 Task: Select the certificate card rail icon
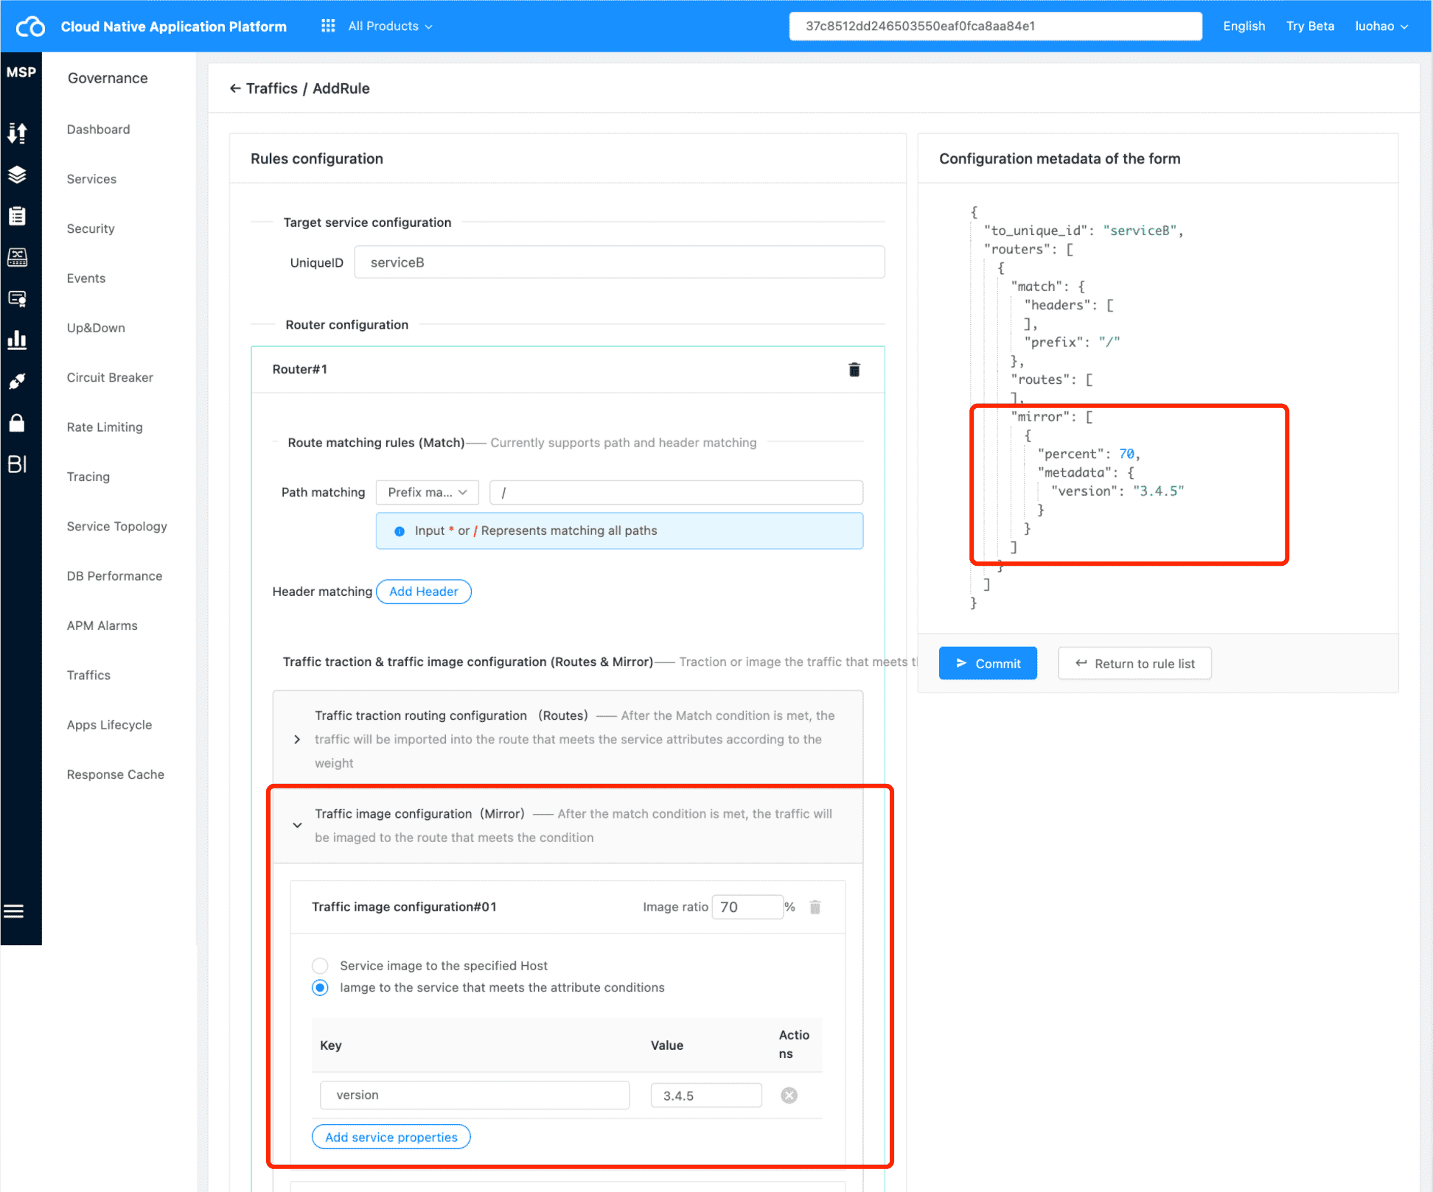(x=17, y=298)
